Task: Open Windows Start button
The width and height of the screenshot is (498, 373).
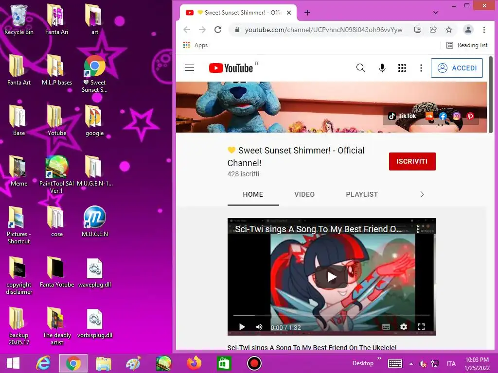Action: pyautogui.click(x=13, y=363)
